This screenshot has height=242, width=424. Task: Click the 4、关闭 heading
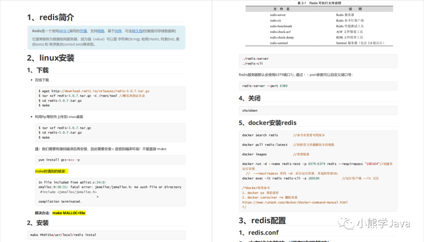click(x=250, y=99)
